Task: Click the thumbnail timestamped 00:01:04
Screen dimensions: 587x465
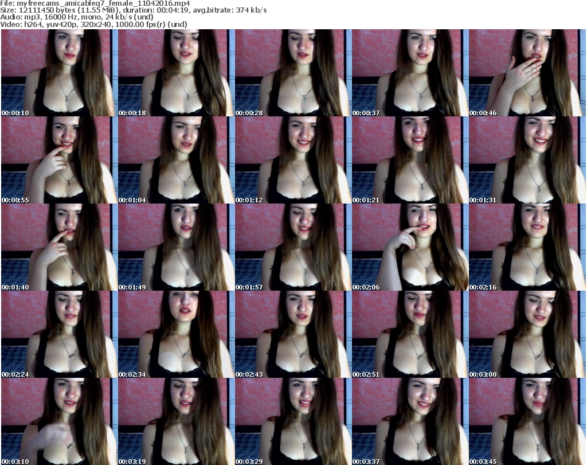Action: click(x=177, y=160)
